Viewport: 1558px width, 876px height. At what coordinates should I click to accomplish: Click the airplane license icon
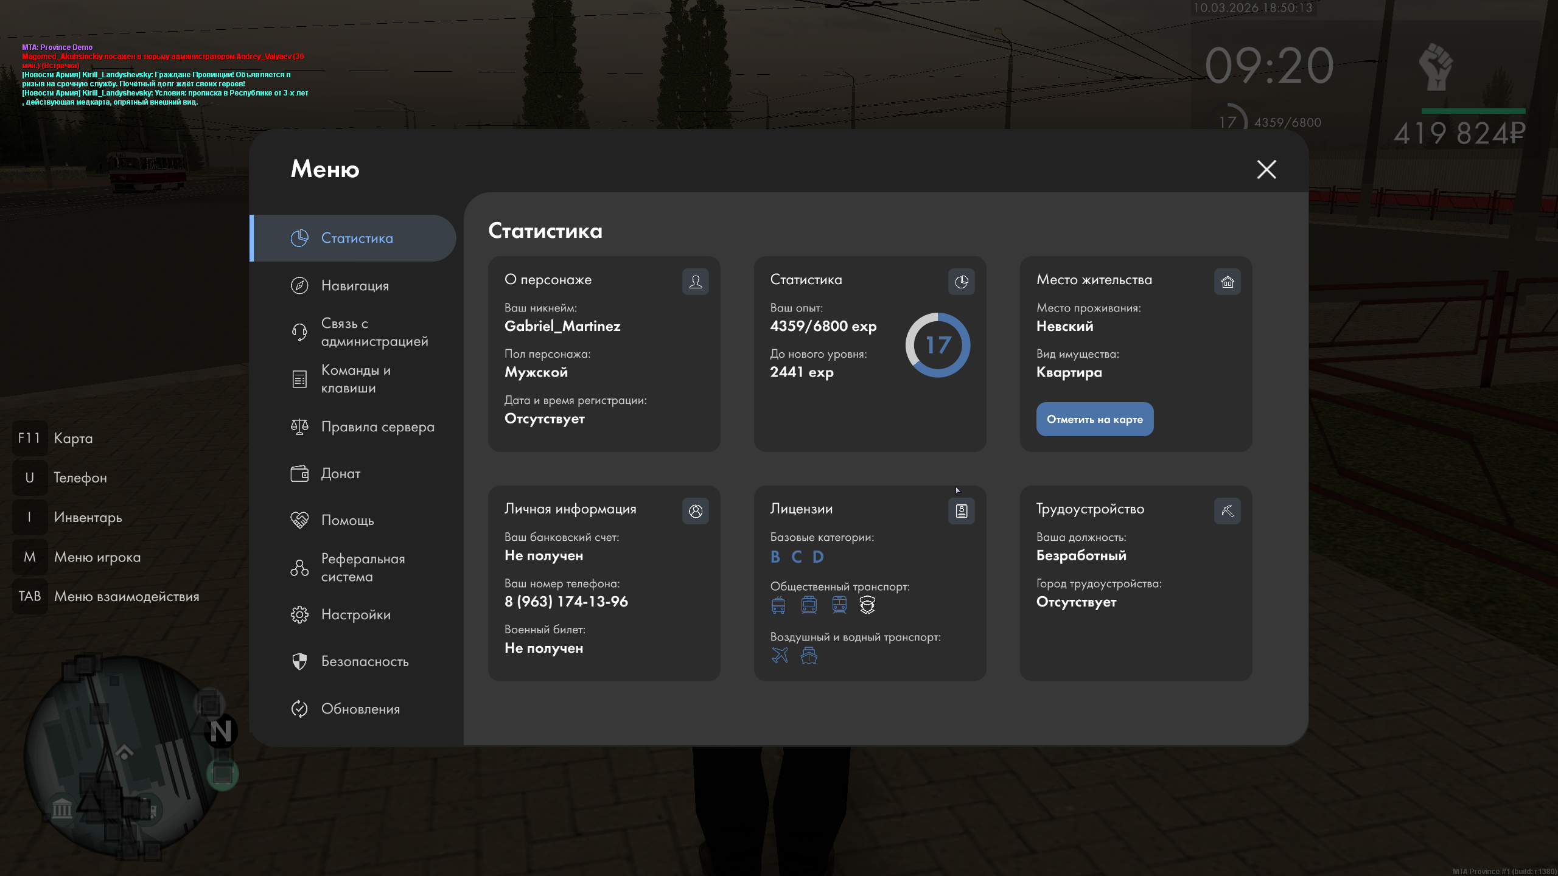tap(780, 655)
